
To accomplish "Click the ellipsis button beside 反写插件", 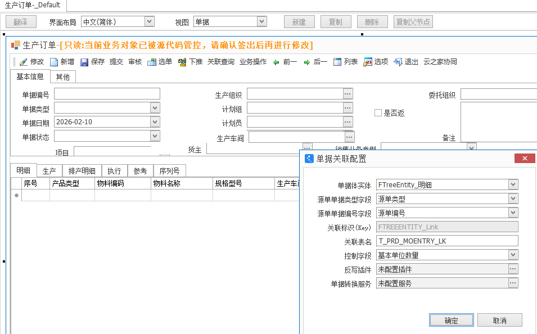I will (512, 269).
